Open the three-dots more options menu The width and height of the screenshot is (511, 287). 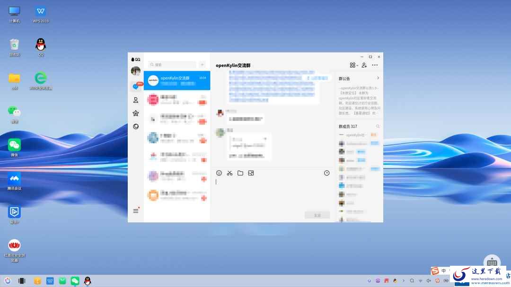pyautogui.click(x=375, y=65)
